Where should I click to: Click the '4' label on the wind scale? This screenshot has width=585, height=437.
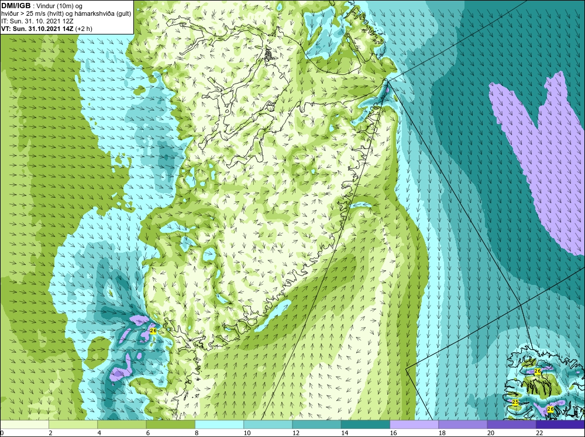tap(99, 433)
